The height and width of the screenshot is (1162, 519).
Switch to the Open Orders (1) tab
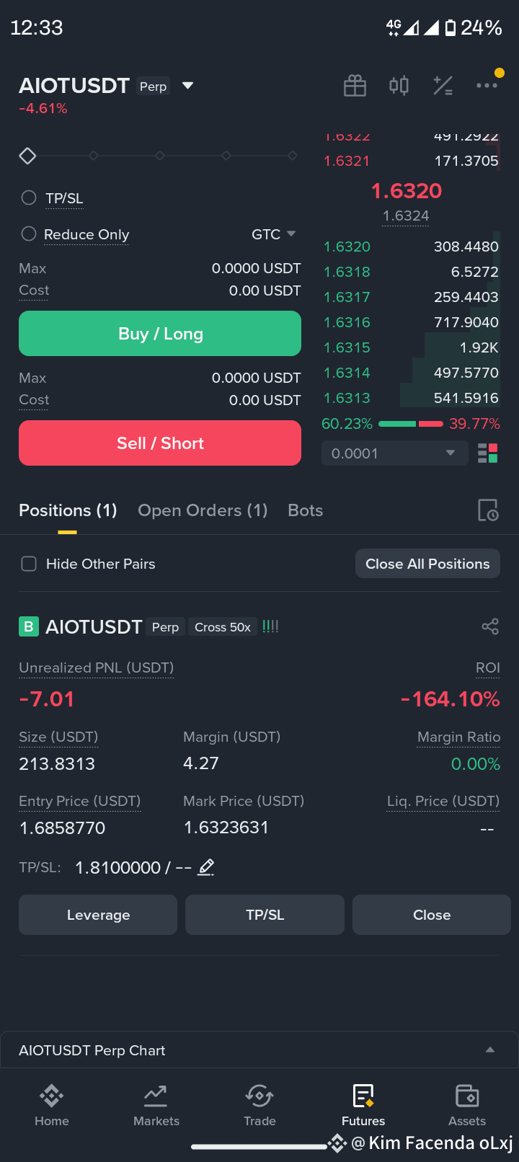pos(203,510)
